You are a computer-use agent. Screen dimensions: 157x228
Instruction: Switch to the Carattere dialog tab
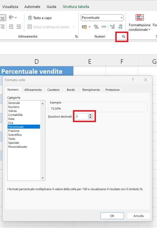pyautogui.click(x=53, y=90)
